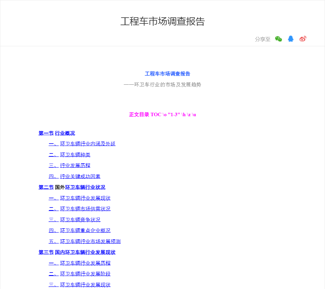Viewport: 325px width, 289px height.
Task: Open the blue 工程车市场调查报告 heading link
Action: (x=168, y=74)
